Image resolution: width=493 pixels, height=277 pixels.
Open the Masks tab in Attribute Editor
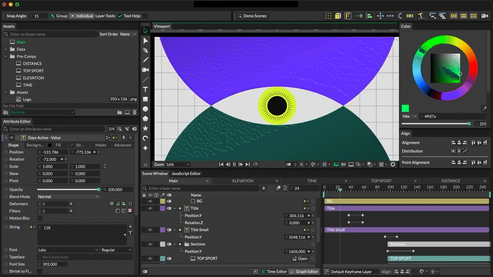pos(101,145)
